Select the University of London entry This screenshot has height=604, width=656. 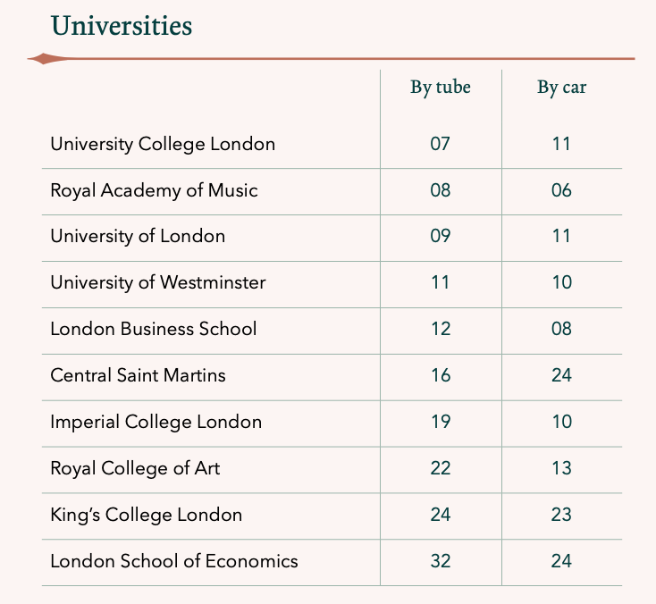click(138, 237)
